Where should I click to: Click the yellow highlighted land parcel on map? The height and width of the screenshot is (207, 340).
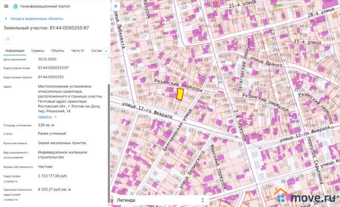180,94
